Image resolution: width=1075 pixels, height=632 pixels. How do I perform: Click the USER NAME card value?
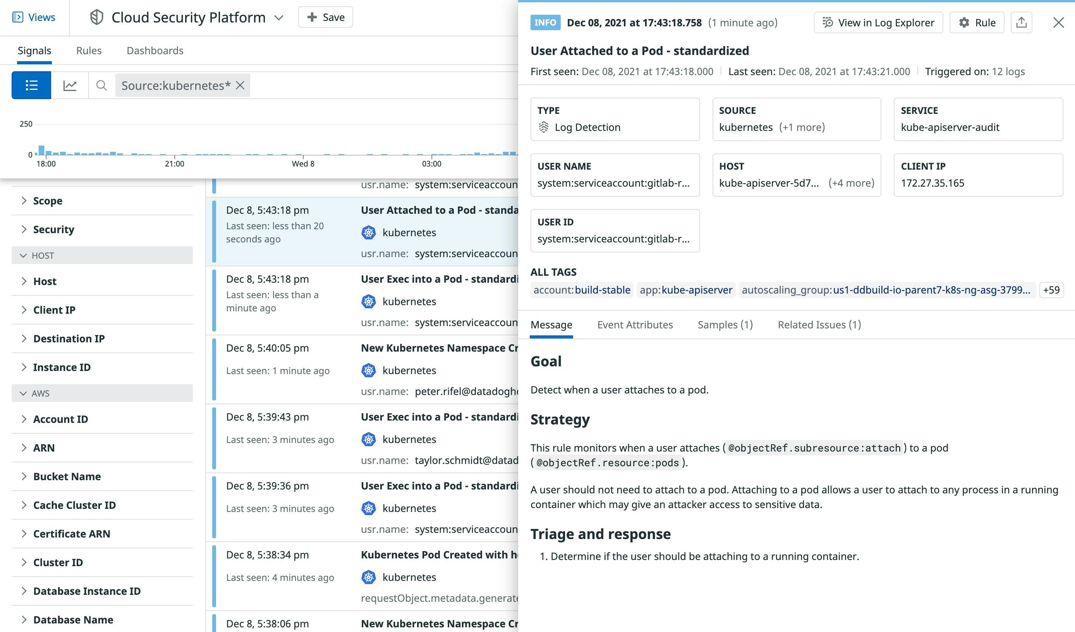613,183
